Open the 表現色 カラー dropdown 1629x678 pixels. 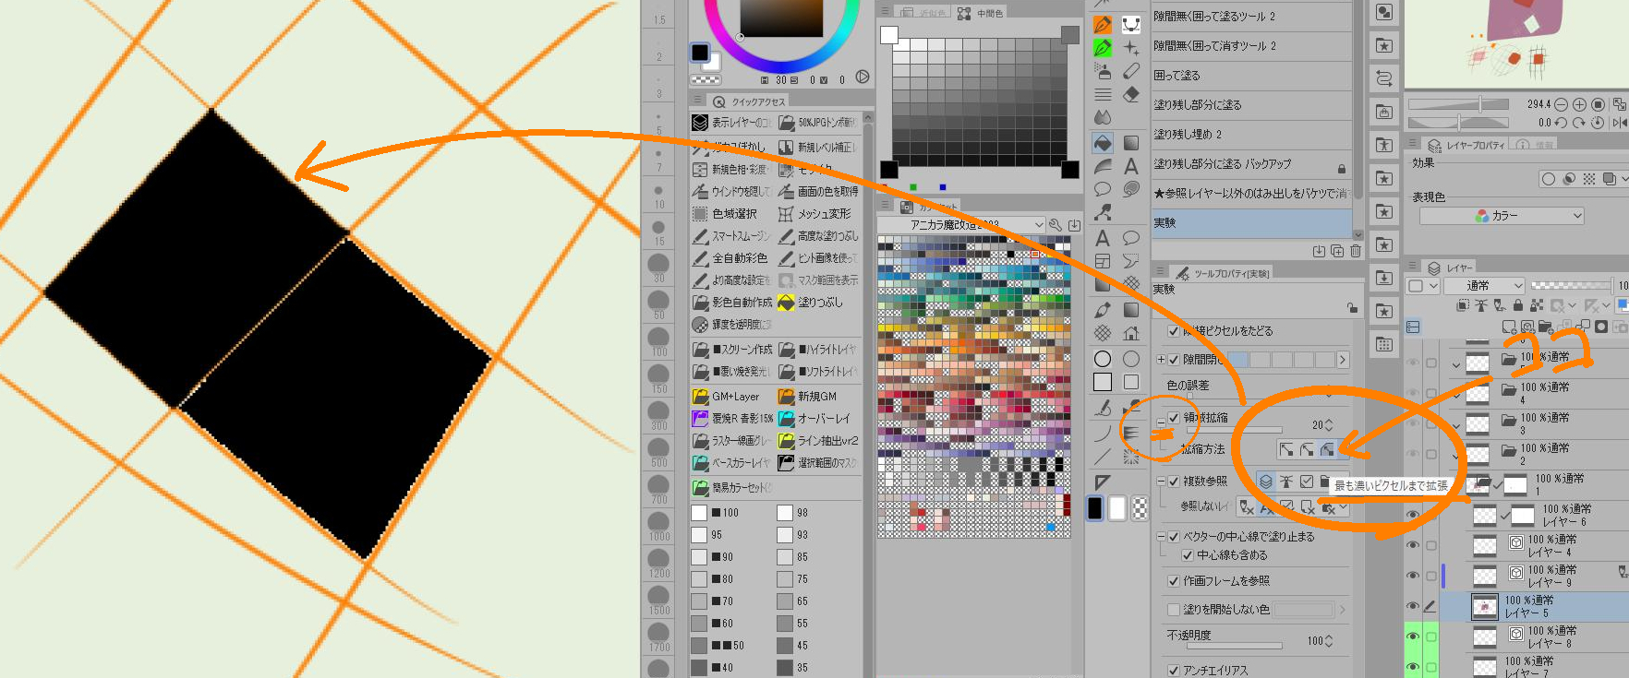tap(1501, 216)
